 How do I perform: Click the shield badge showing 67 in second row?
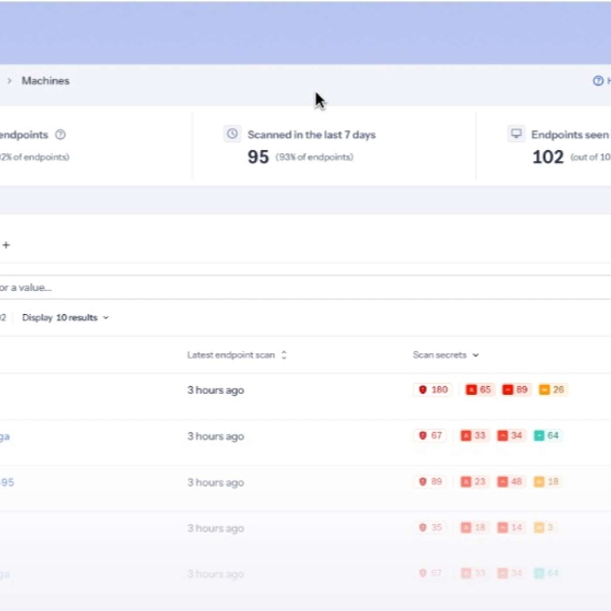(430, 435)
